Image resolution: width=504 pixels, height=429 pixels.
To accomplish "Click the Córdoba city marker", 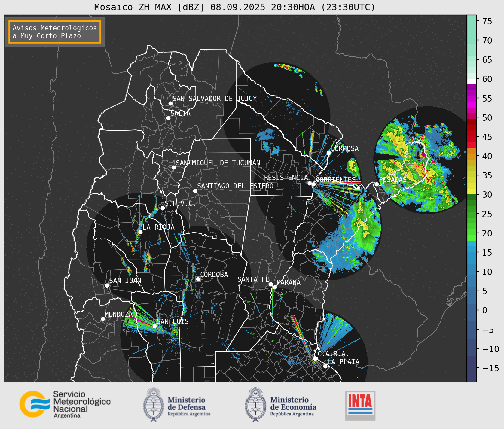I will [198, 279].
